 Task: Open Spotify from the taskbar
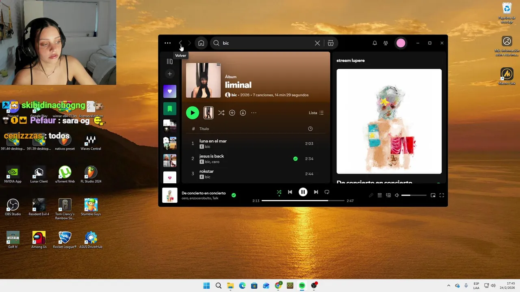click(x=302, y=286)
